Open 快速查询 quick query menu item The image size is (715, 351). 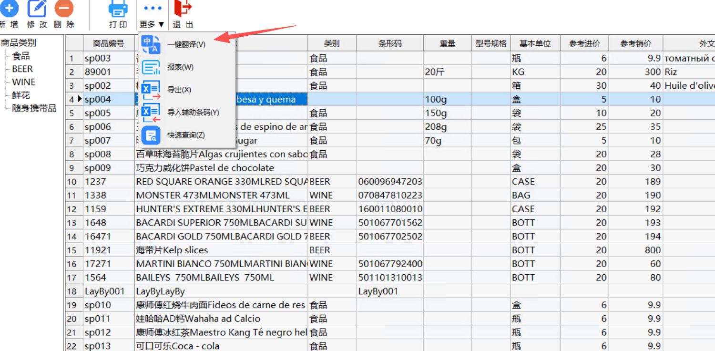pos(185,135)
